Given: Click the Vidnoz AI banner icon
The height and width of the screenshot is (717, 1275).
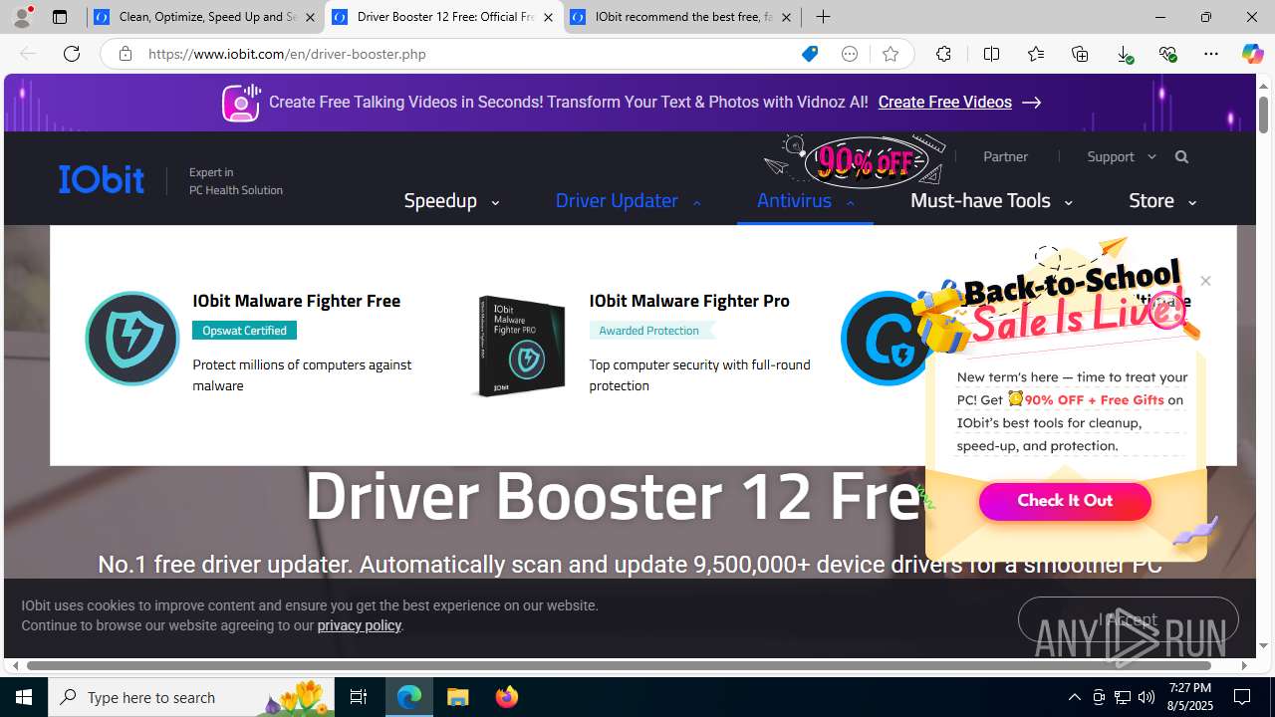Looking at the screenshot, I should pos(241,103).
